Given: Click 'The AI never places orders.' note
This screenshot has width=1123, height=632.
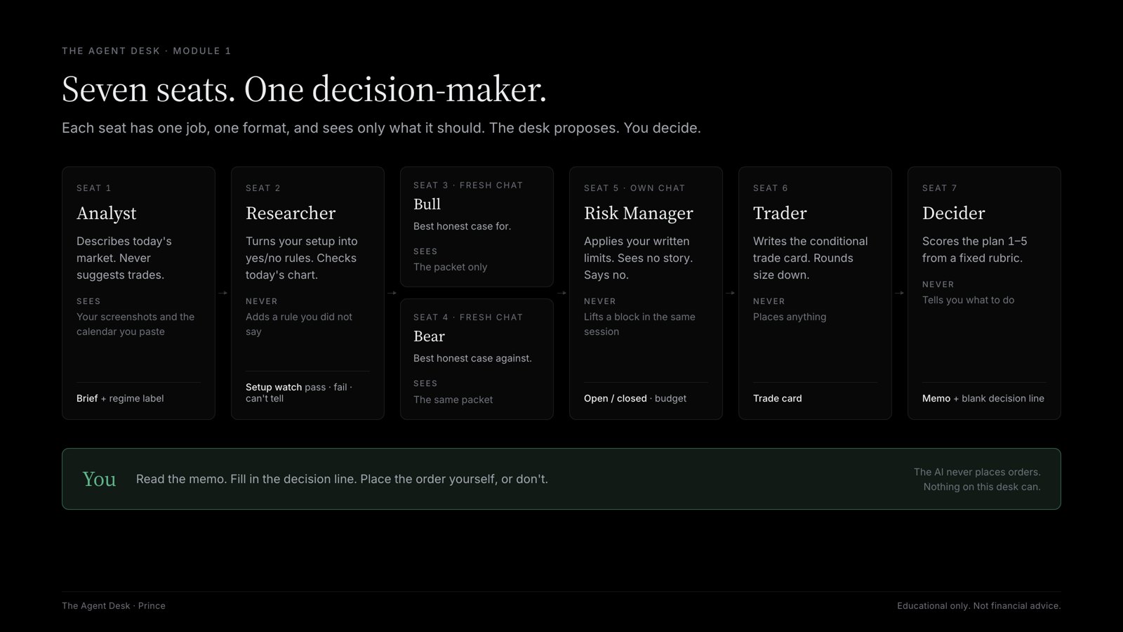Looking at the screenshot, I should pyautogui.click(x=977, y=472).
